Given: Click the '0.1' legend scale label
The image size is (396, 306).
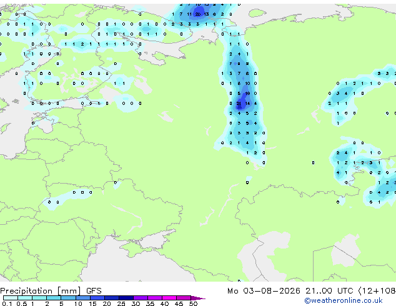Looking at the screenshot, I should 7,304.
